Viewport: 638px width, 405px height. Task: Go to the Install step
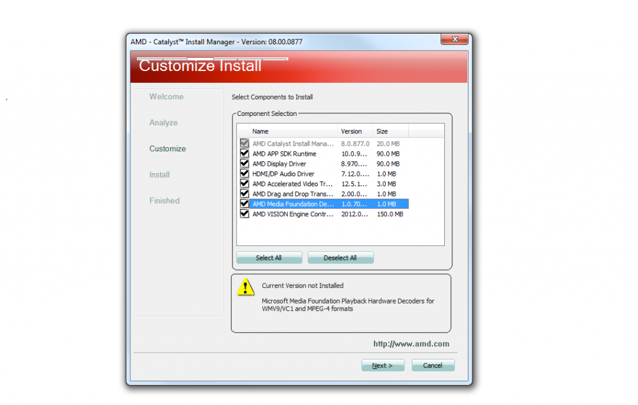tap(159, 174)
